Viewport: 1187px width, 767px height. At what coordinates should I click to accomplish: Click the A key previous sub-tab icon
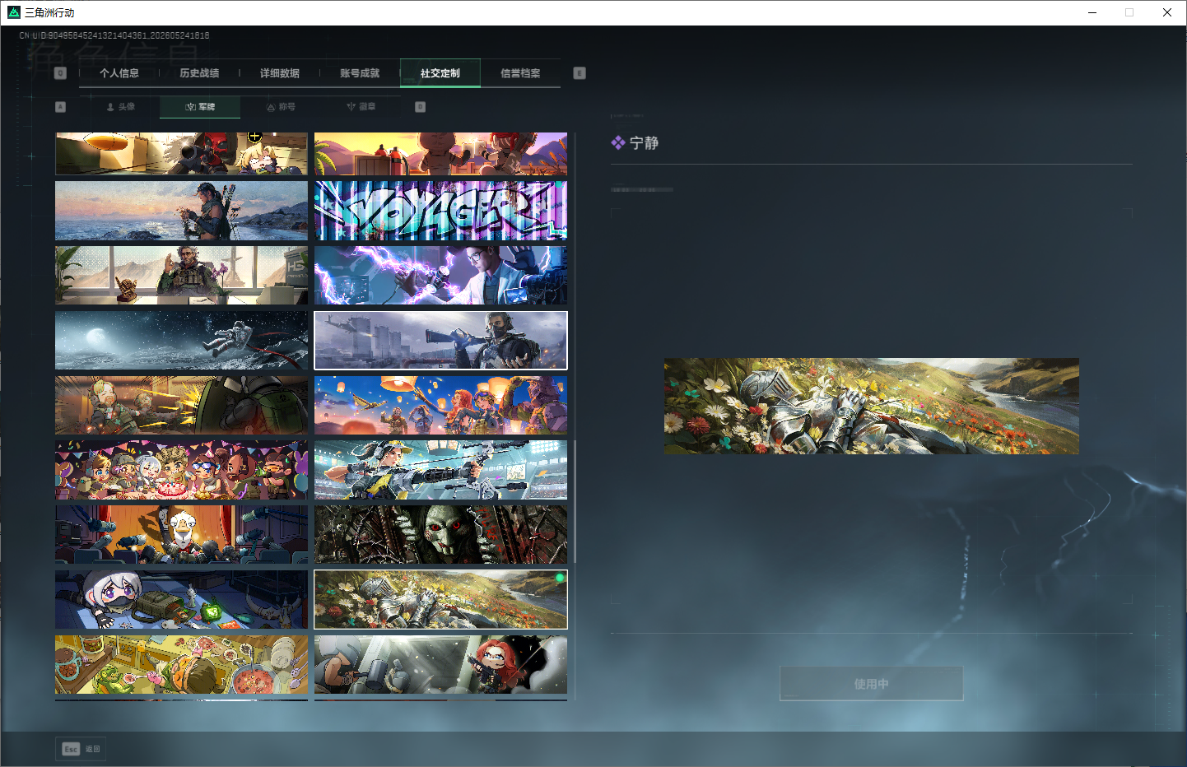tap(60, 107)
